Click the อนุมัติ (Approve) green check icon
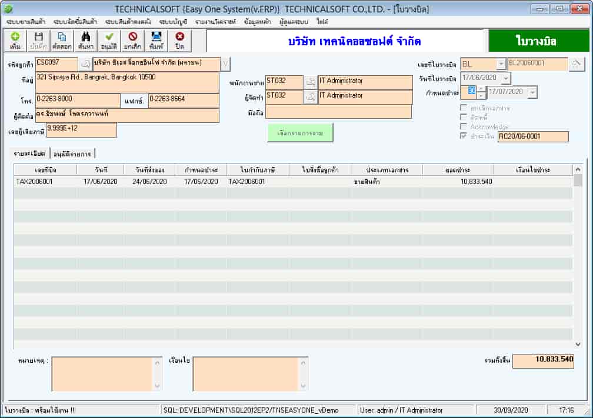Viewport: 593px width, 418px height. 109,41
